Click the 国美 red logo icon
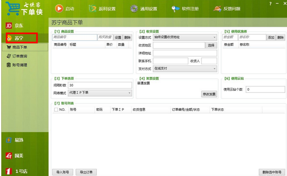Viewport: 287px width, 176px height. pos(9,156)
